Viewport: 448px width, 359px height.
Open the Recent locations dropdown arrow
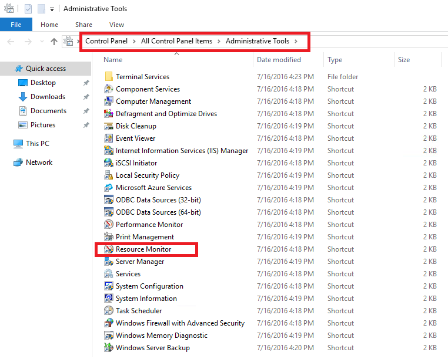pyautogui.click(x=42, y=42)
